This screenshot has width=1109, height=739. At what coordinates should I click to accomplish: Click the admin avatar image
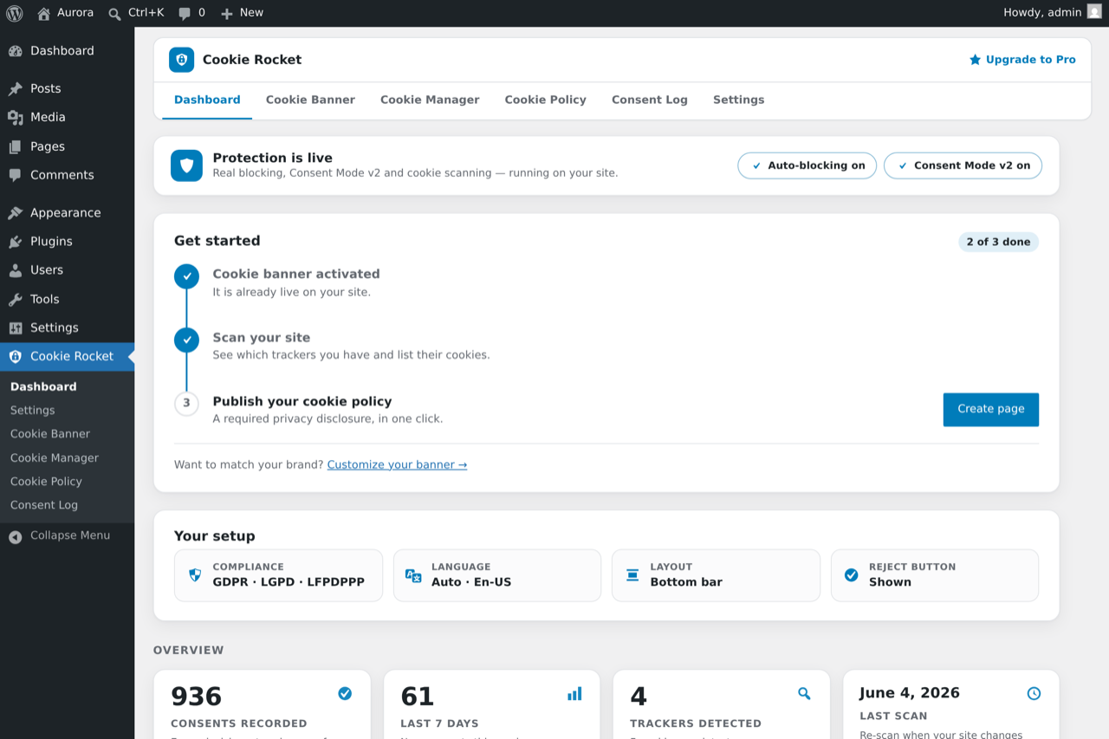(x=1094, y=11)
